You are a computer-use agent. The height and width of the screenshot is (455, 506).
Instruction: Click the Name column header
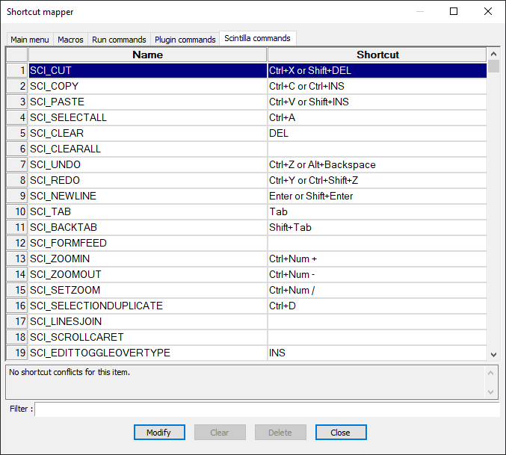(148, 55)
